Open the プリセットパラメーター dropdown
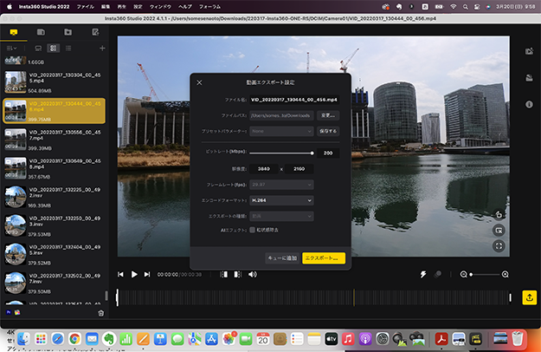 [281, 131]
